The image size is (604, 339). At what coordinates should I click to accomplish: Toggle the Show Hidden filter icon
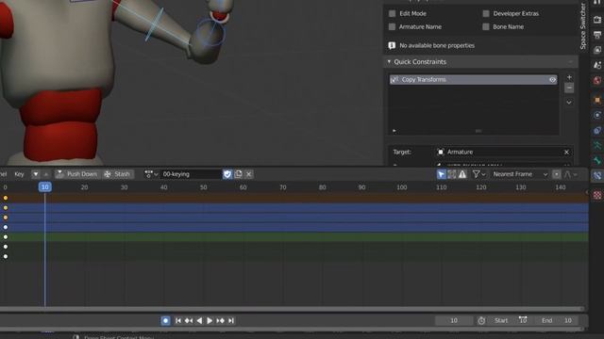452,174
